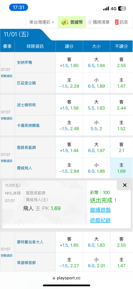Tap the cellular signal bars icon
This screenshot has width=133, height=289.
[x=106, y=8]
